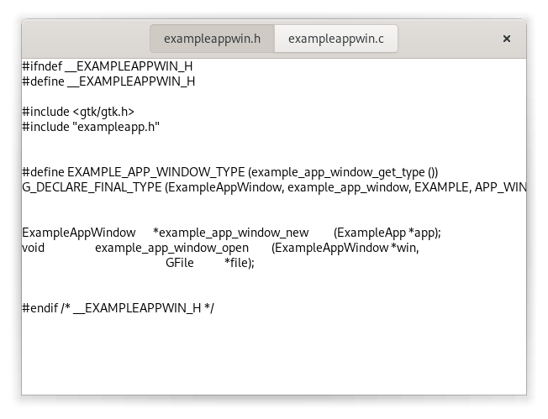Viewport: 548px width, 419px height.
Task: Click the '#endif /* __EXAMPLEAPPWIN_H */' line
Action: point(119,308)
